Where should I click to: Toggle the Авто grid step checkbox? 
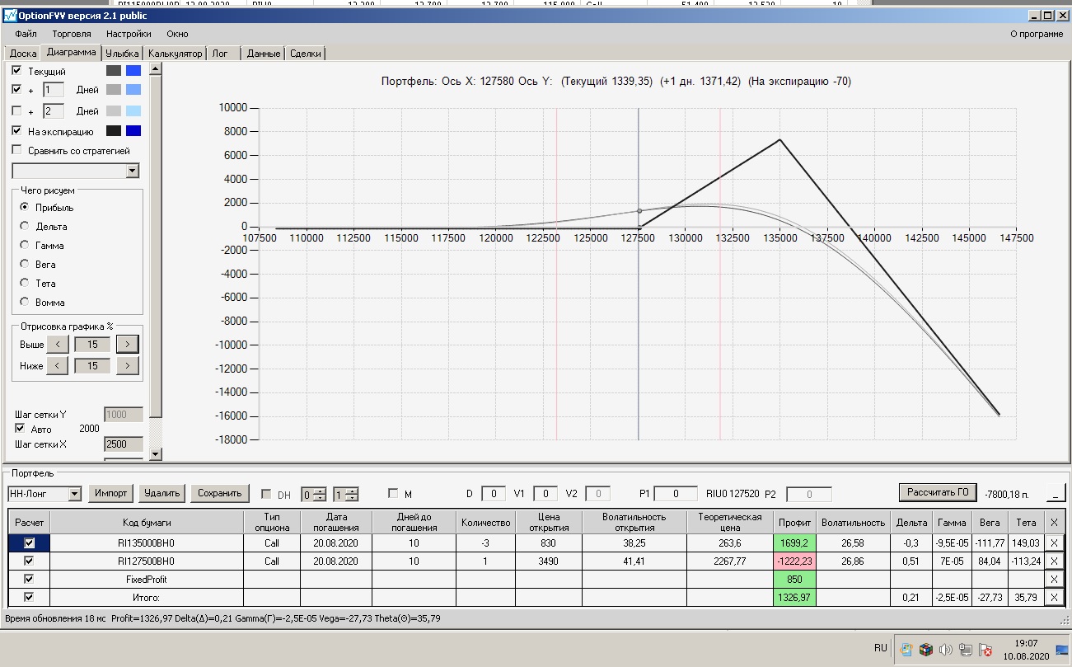(x=20, y=429)
